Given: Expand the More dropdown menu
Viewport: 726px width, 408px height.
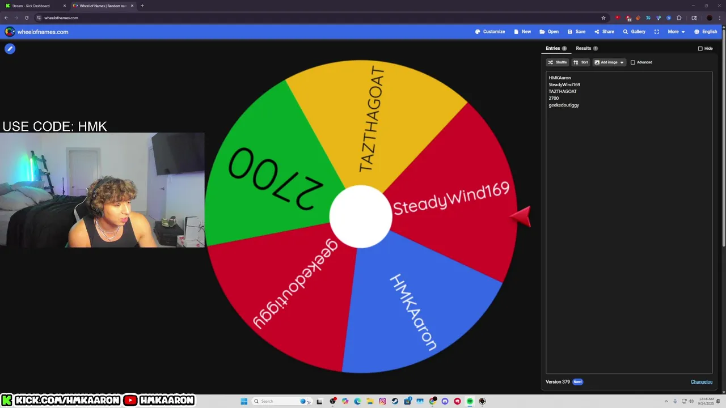Looking at the screenshot, I should [x=676, y=32].
